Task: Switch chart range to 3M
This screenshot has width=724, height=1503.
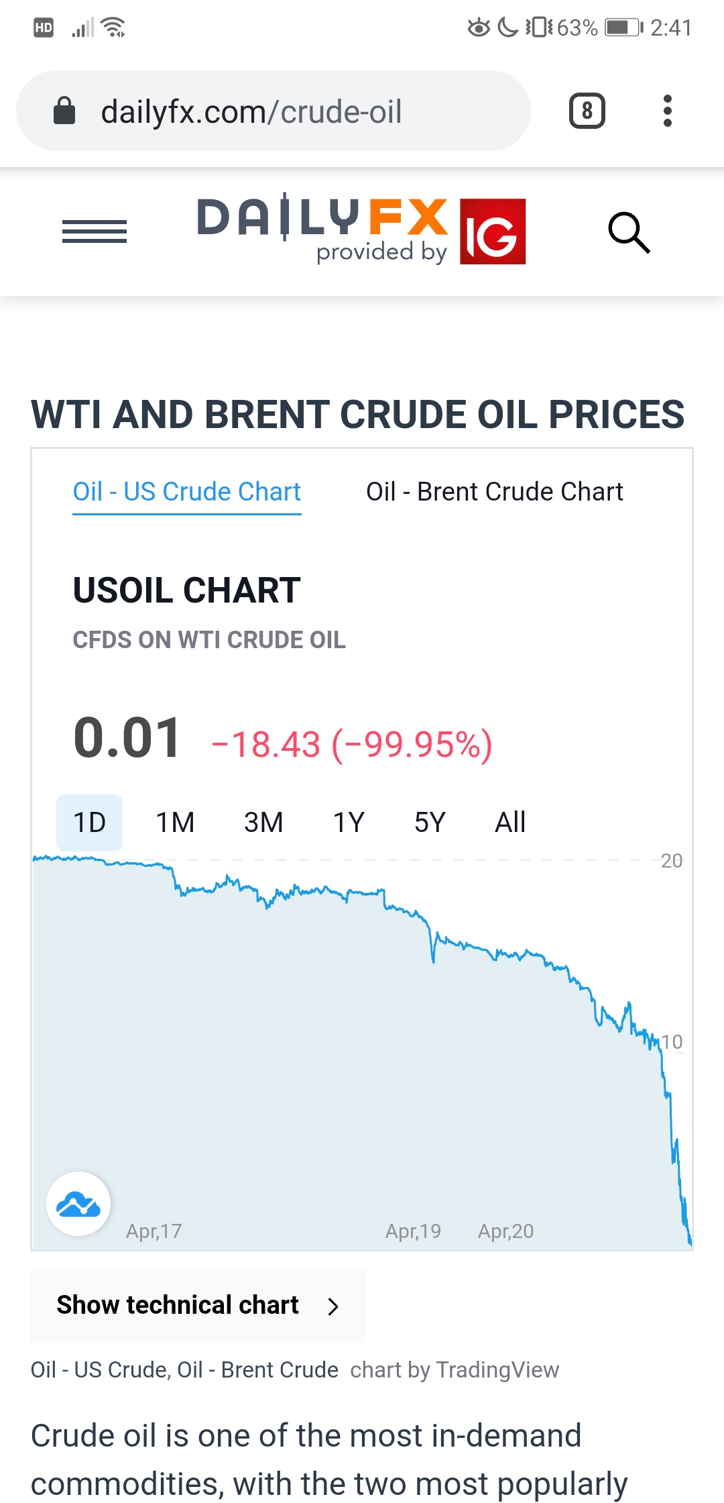Action: pos(263,823)
